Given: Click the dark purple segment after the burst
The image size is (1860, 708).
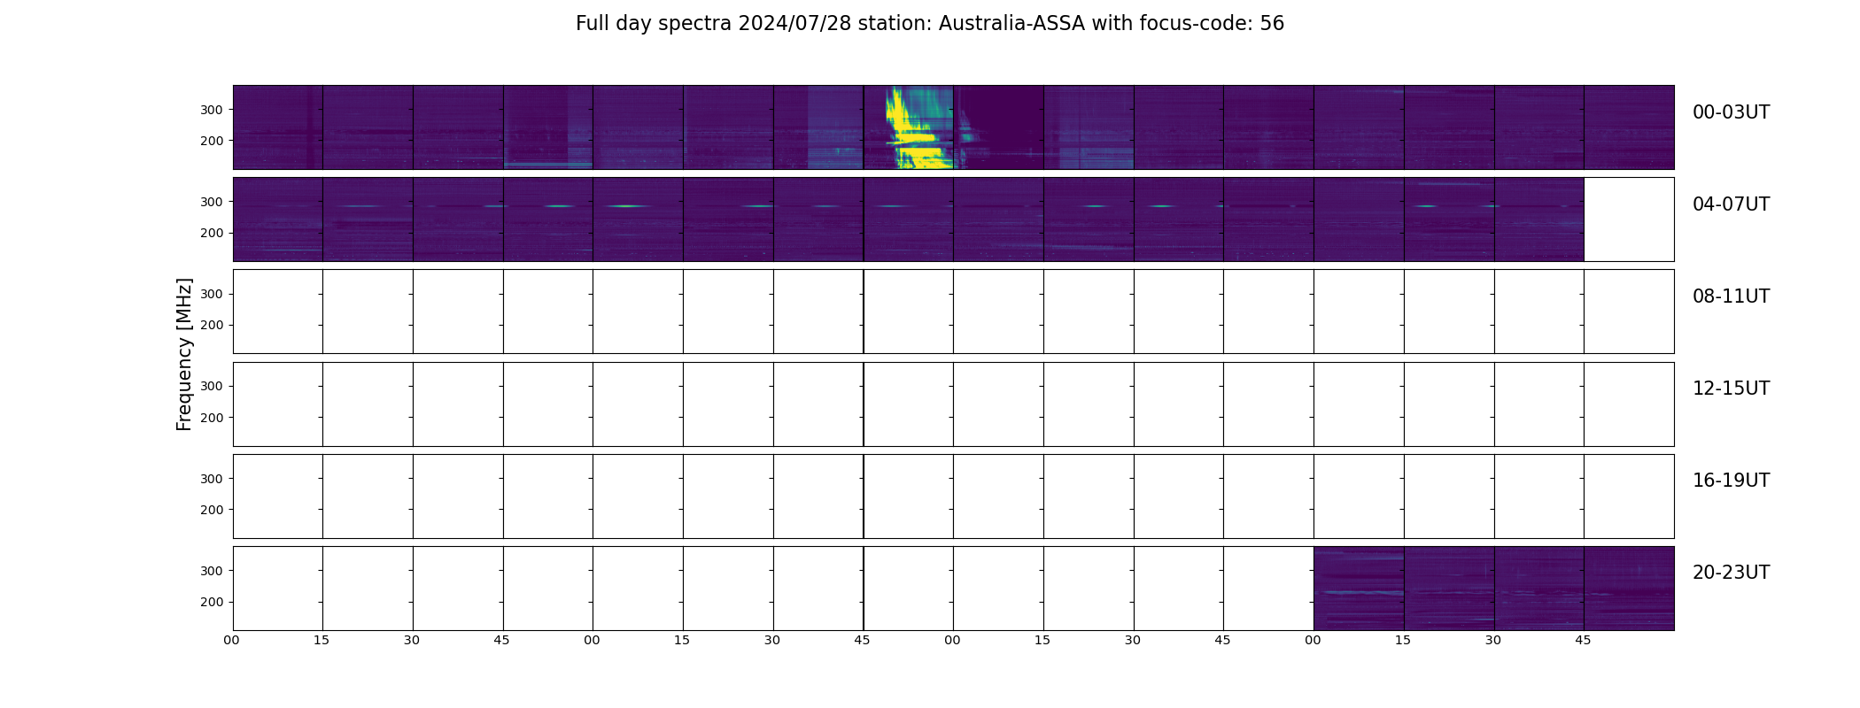Looking at the screenshot, I should [x=998, y=127].
